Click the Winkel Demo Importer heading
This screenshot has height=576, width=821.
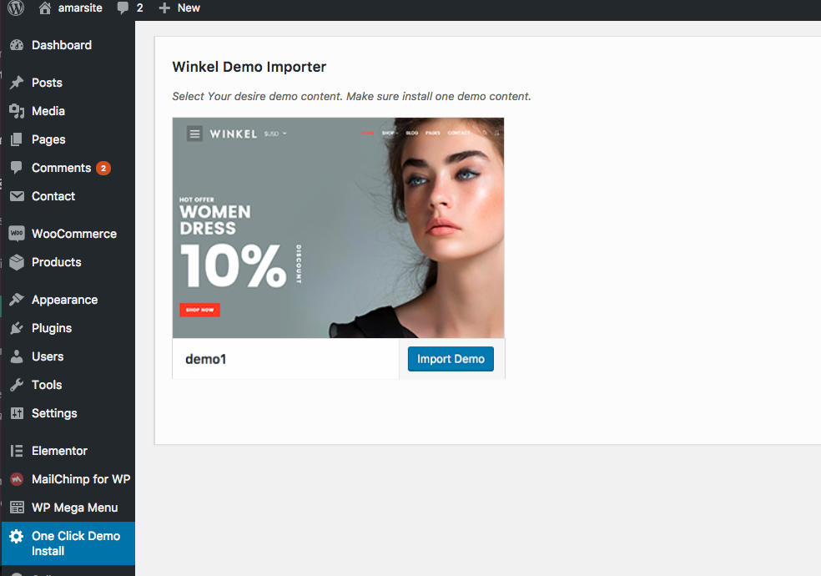249,67
